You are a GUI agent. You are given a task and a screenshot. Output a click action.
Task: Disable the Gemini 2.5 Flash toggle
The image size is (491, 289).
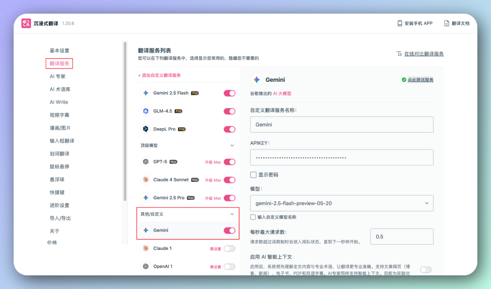click(x=230, y=93)
